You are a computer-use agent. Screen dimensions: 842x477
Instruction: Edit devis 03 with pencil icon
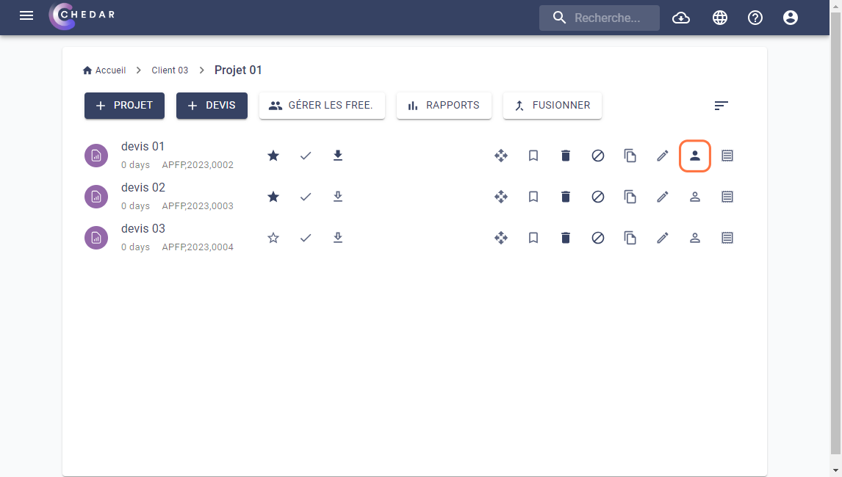click(x=663, y=238)
